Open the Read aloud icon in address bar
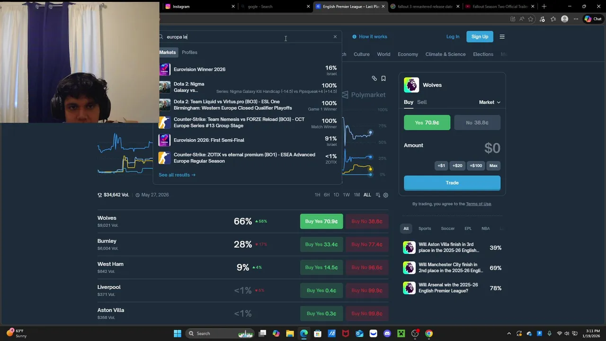The height and width of the screenshot is (341, 606). click(x=522, y=19)
